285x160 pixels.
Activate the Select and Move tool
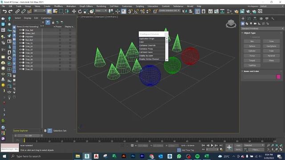coord(74,12)
